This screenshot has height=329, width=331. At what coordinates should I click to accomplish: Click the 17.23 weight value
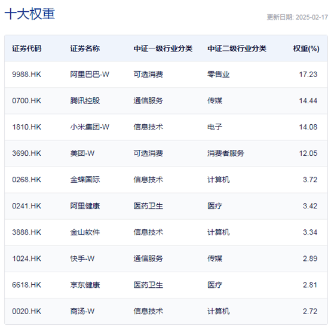[x=308, y=75]
